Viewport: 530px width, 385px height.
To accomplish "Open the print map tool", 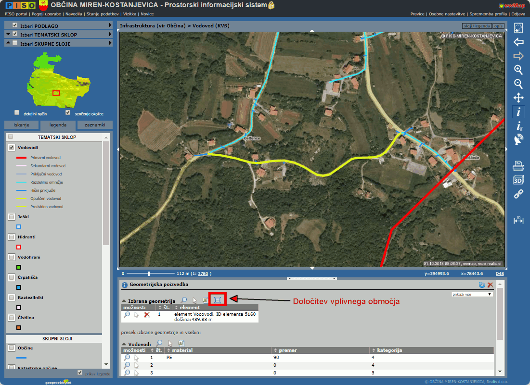I will coord(518,166).
